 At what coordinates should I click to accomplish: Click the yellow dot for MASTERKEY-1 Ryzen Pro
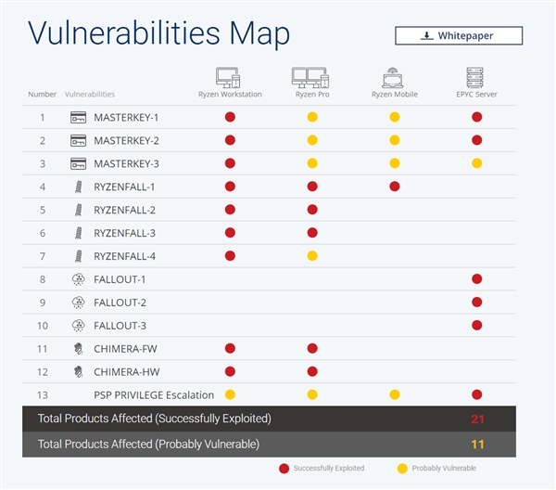[312, 118]
